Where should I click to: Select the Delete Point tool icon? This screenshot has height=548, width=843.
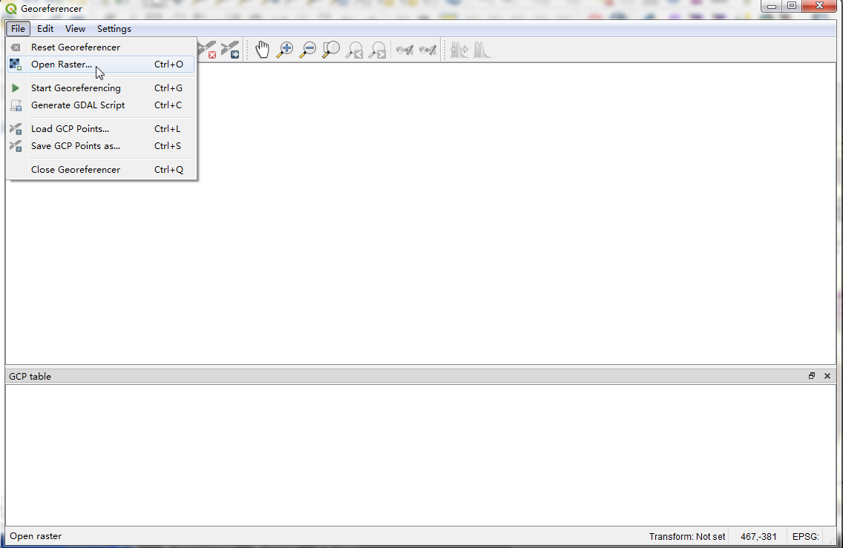[208, 50]
